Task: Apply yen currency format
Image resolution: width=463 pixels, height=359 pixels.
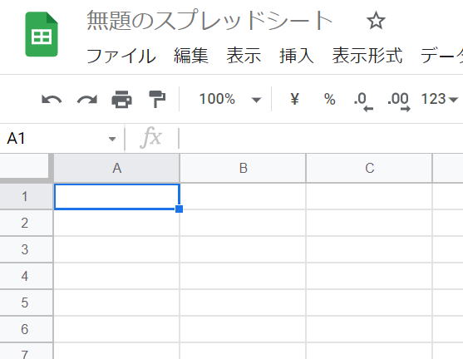Action: point(294,99)
